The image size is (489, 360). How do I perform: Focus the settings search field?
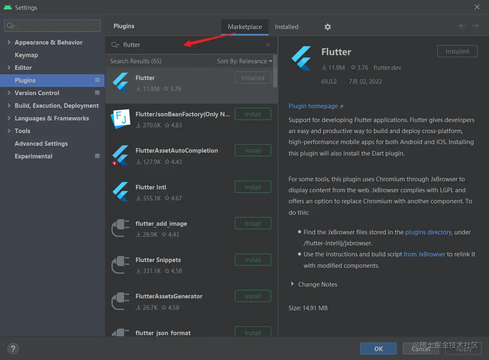[x=52, y=26]
